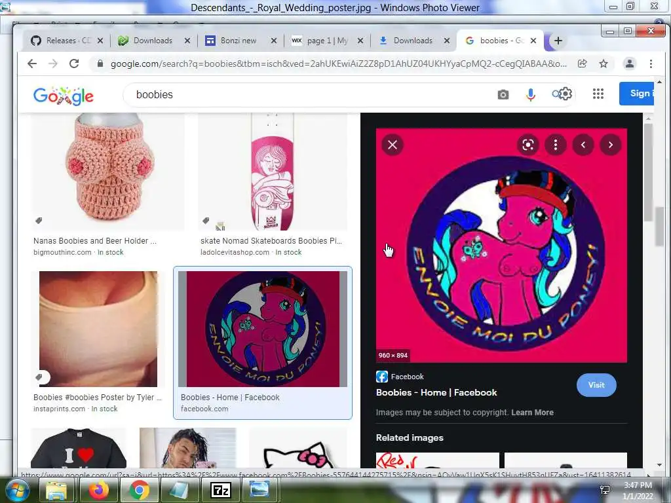This screenshot has height=503, width=671.
Task: Open the Chrome profile avatar button
Action: (630, 64)
